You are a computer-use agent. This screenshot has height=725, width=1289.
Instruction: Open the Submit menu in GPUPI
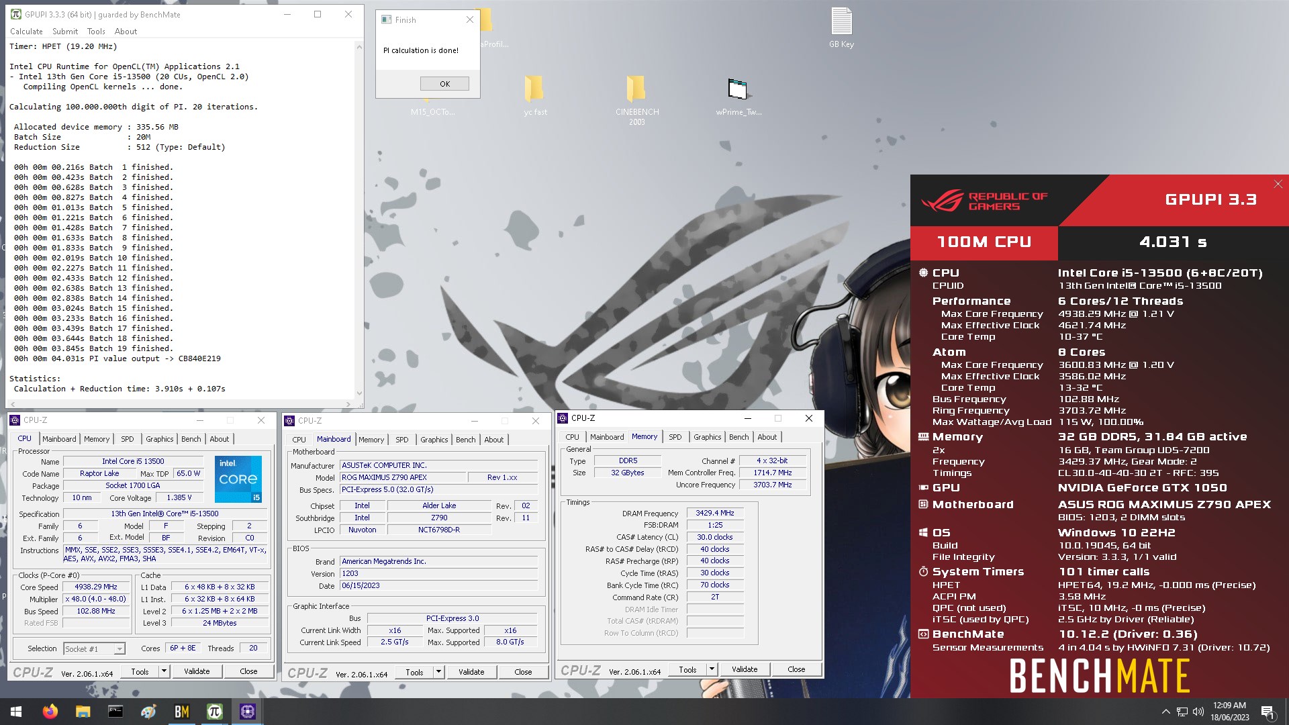[65, 32]
